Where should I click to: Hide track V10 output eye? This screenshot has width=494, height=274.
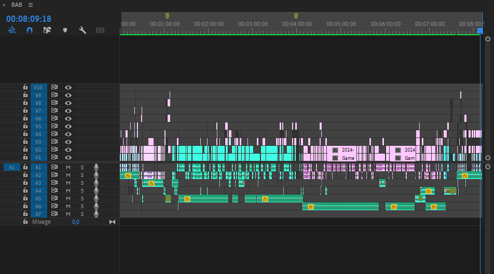click(x=68, y=88)
